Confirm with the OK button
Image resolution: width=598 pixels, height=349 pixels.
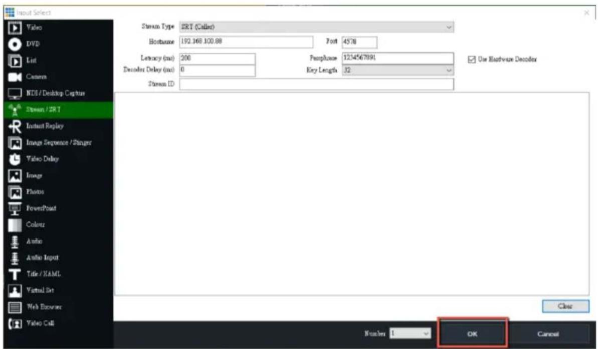click(472, 333)
